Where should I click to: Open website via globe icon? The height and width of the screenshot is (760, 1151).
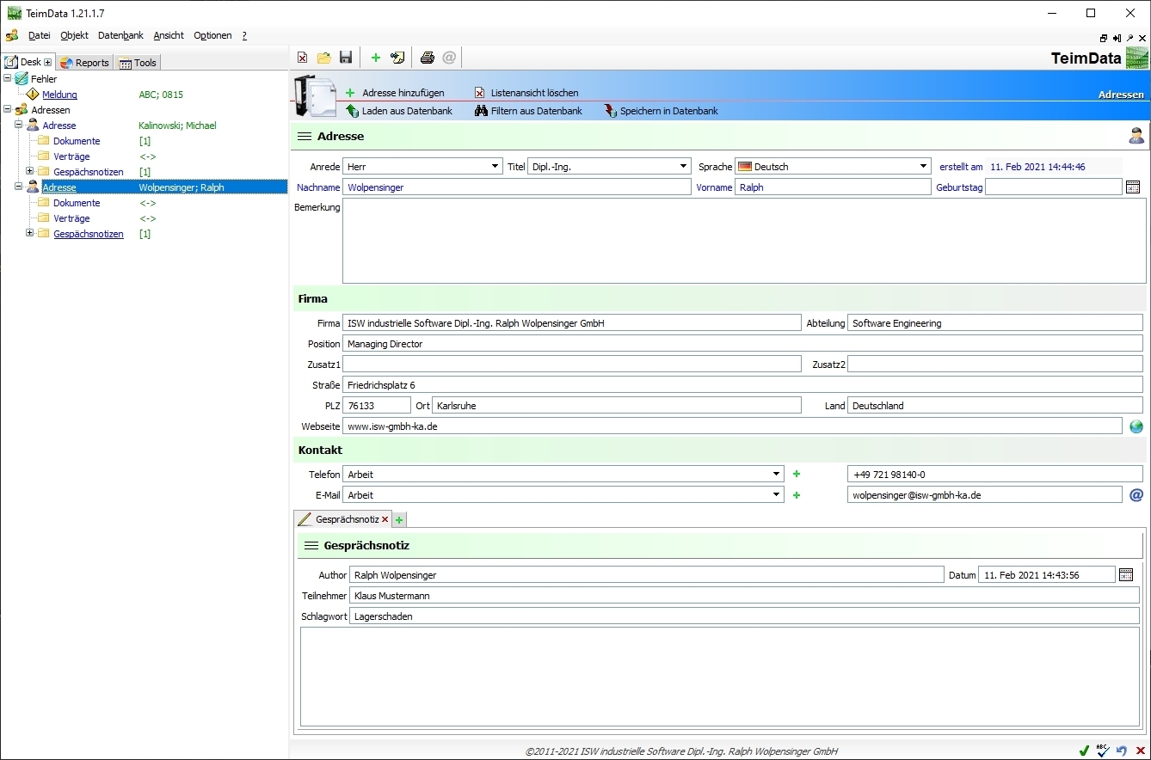(x=1136, y=426)
